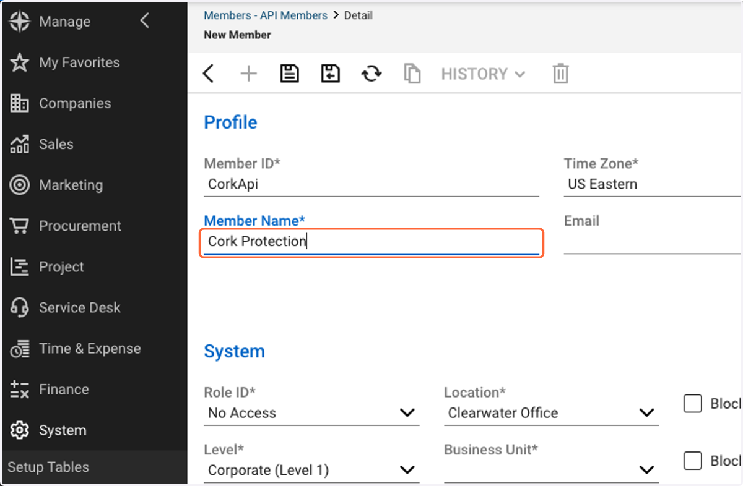The image size is (743, 486).
Task: Check the first Block checkbox beside Location
Action: tap(693, 404)
